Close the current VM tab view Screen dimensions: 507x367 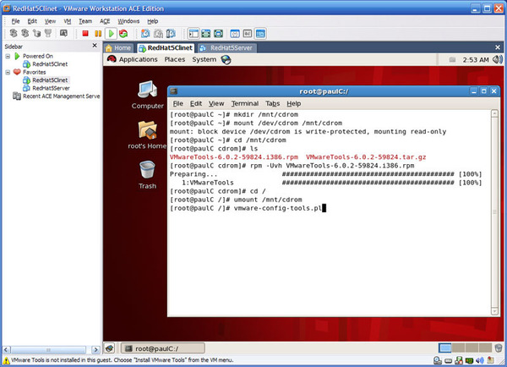[x=498, y=47]
